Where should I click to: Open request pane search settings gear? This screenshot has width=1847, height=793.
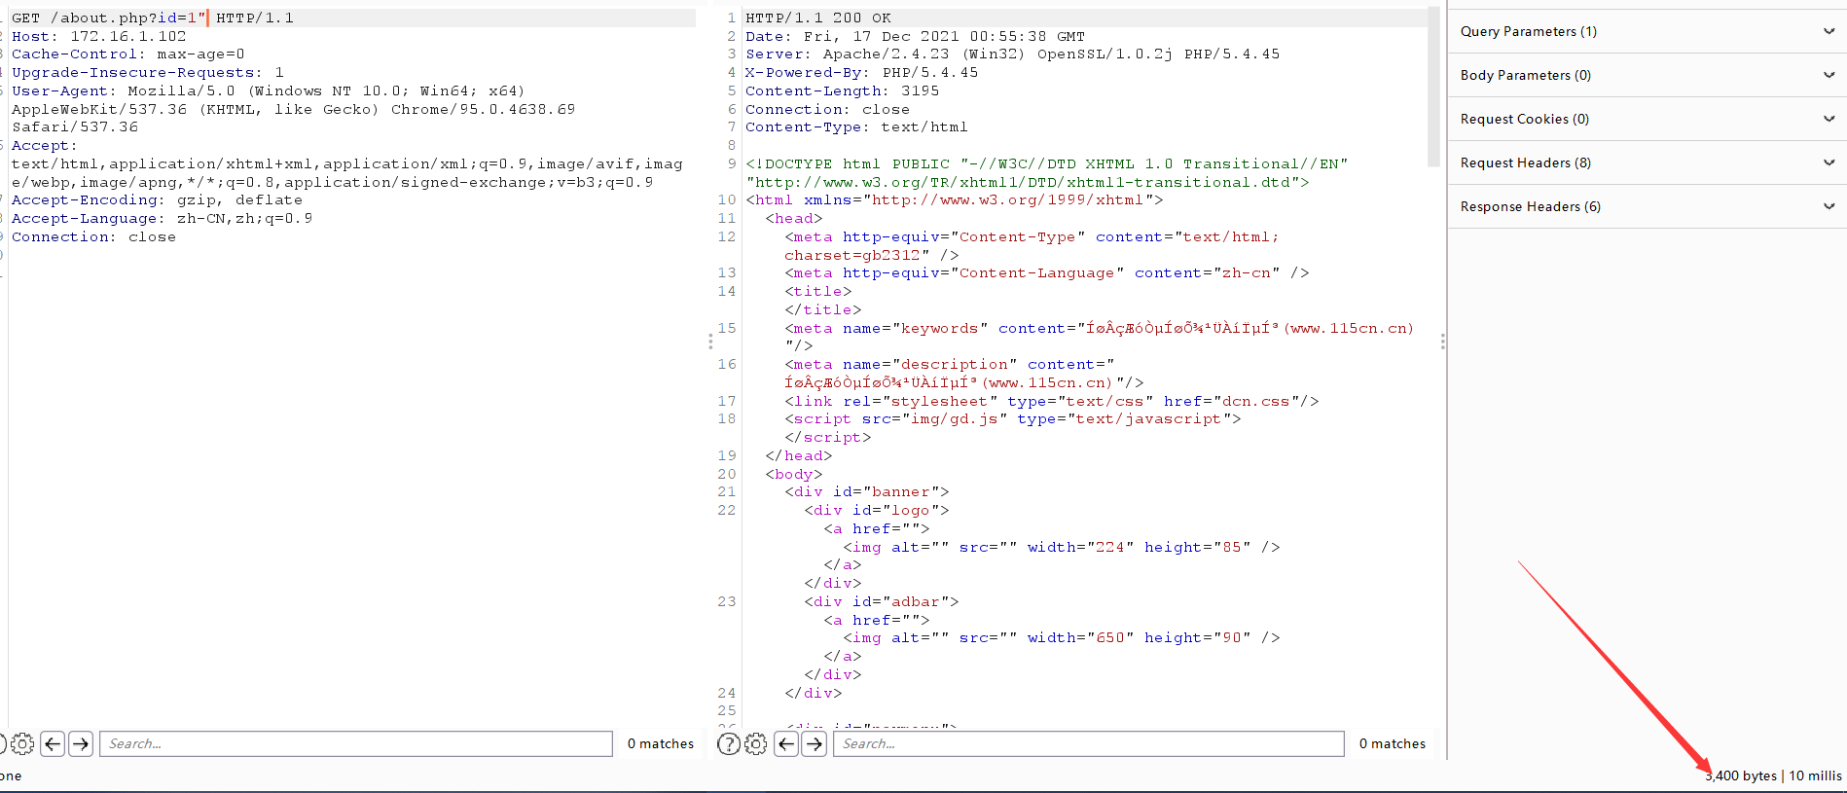coord(22,744)
